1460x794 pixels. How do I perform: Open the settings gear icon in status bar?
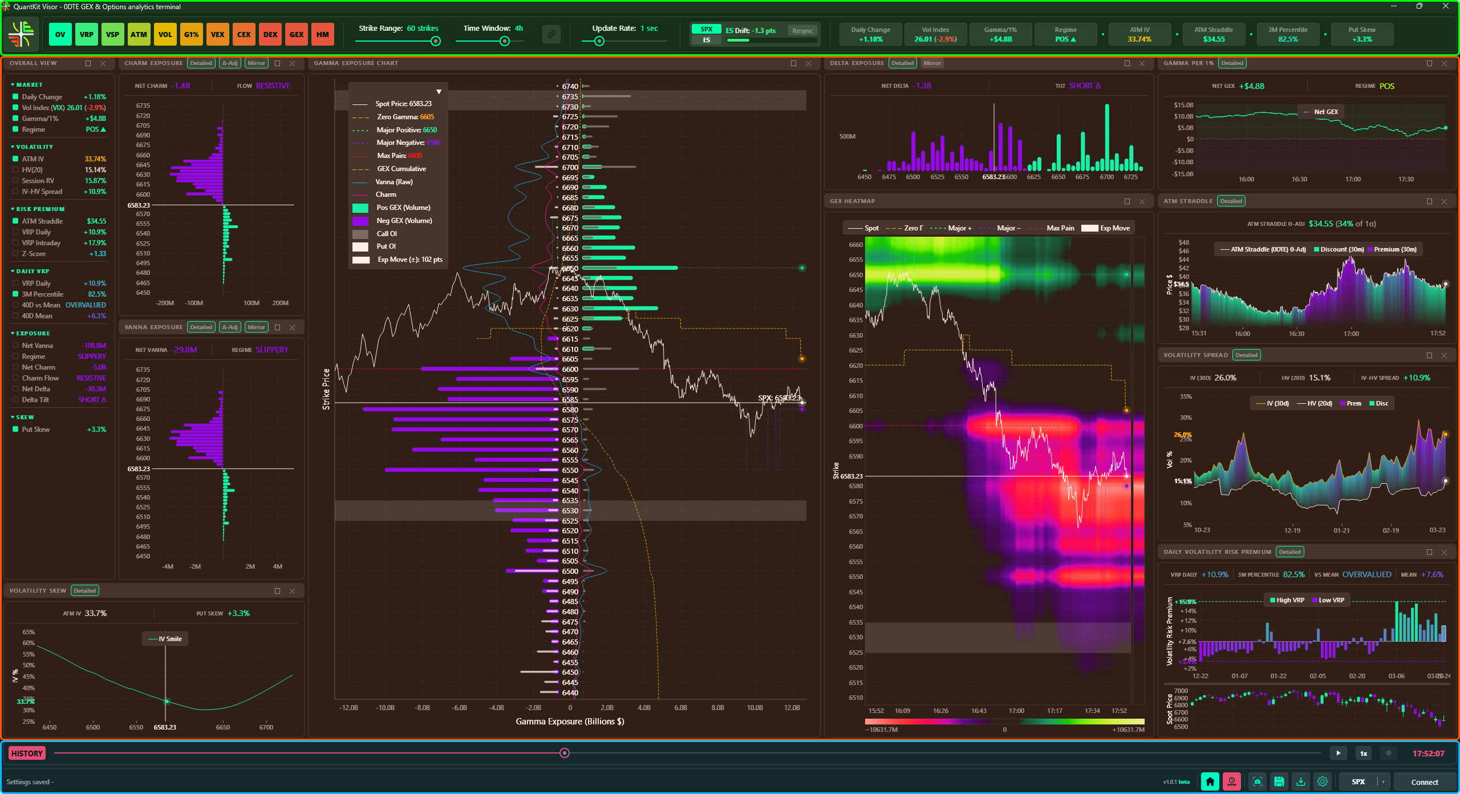1323,781
